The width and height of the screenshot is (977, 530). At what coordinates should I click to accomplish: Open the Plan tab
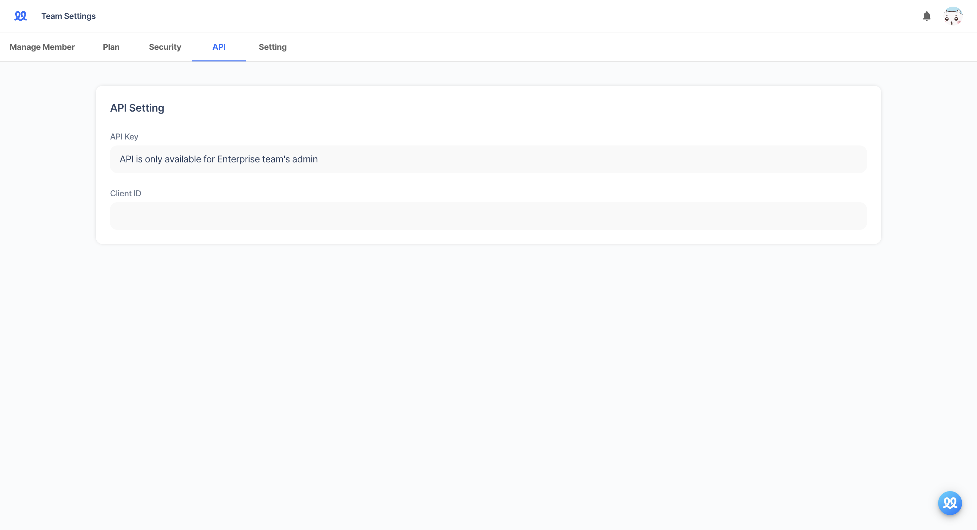(111, 47)
